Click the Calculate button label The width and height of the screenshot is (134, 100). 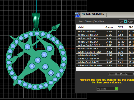coord(102,89)
